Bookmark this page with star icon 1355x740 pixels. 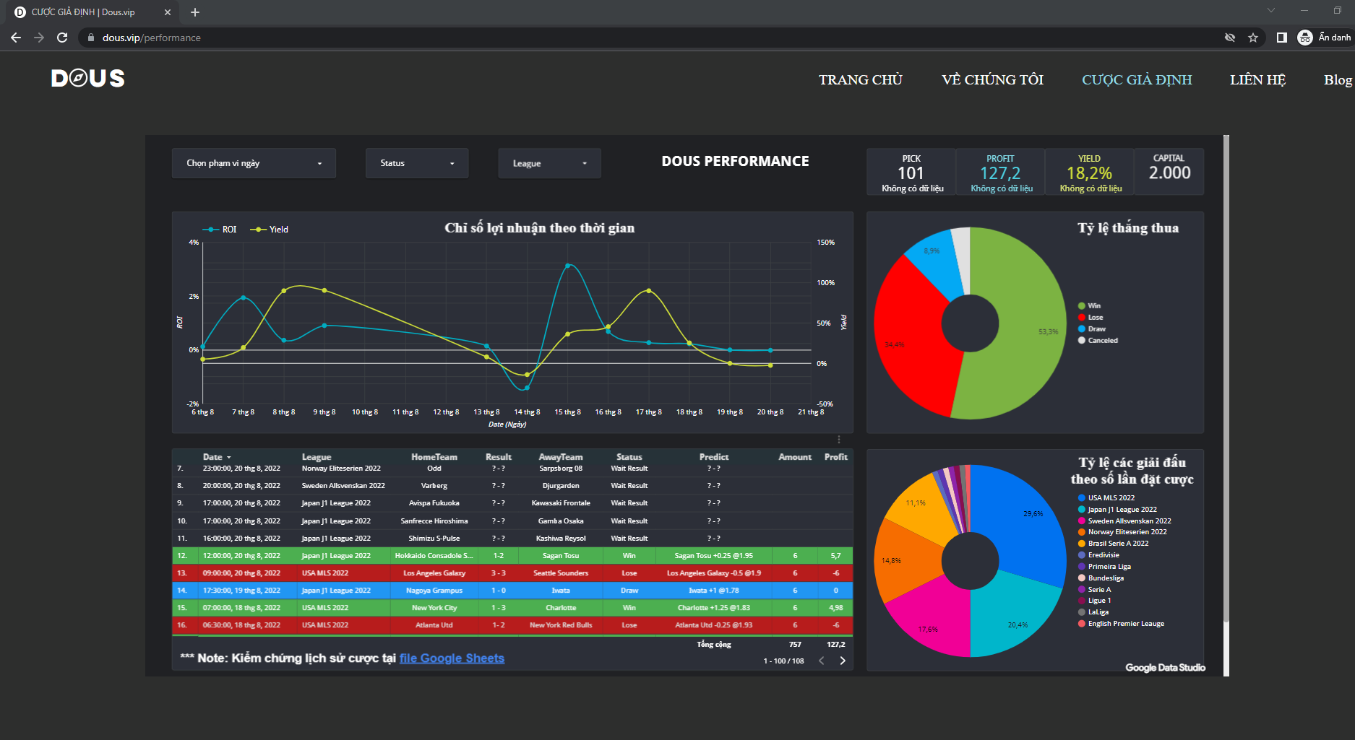click(x=1253, y=38)
